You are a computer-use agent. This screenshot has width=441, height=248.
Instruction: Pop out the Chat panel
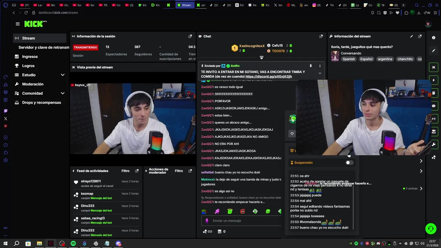coord(321,36)
